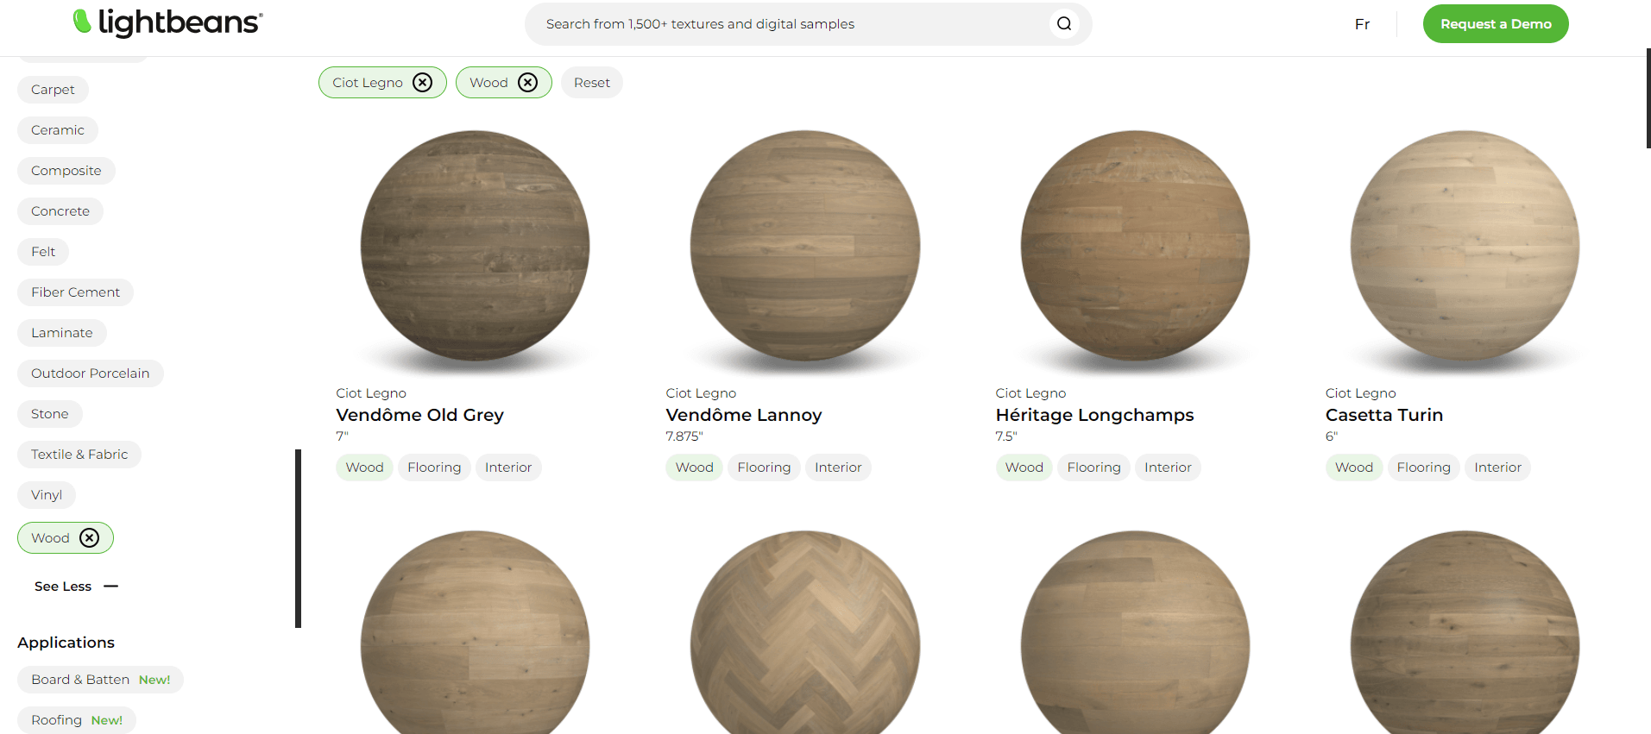This screenshot has height=734, width=1651.
Task: Click Ciot Legno brand above Vendôme Old Grey
Action: click(x=371, y=393)
